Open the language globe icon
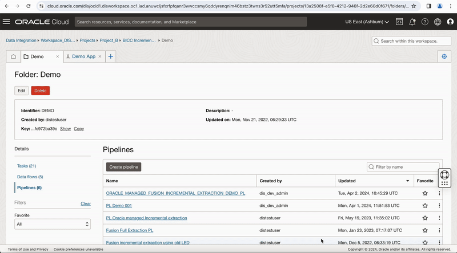The image size is (457, 253). (438, 22)
